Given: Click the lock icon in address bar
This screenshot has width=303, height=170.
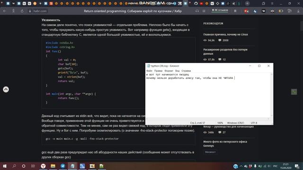Looking at the screenshot, I should (30, 11).
